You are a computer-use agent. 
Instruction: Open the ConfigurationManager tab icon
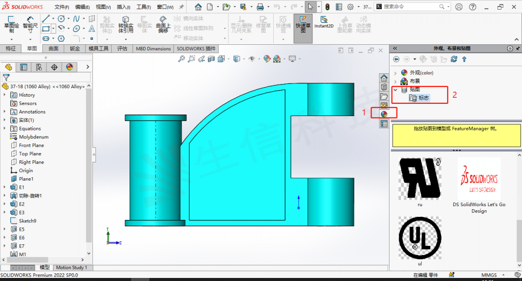pos(39,67)
